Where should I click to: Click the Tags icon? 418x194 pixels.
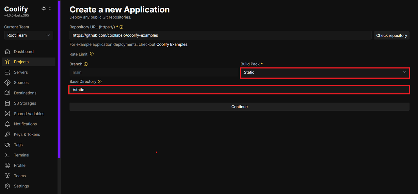(8, 145)
